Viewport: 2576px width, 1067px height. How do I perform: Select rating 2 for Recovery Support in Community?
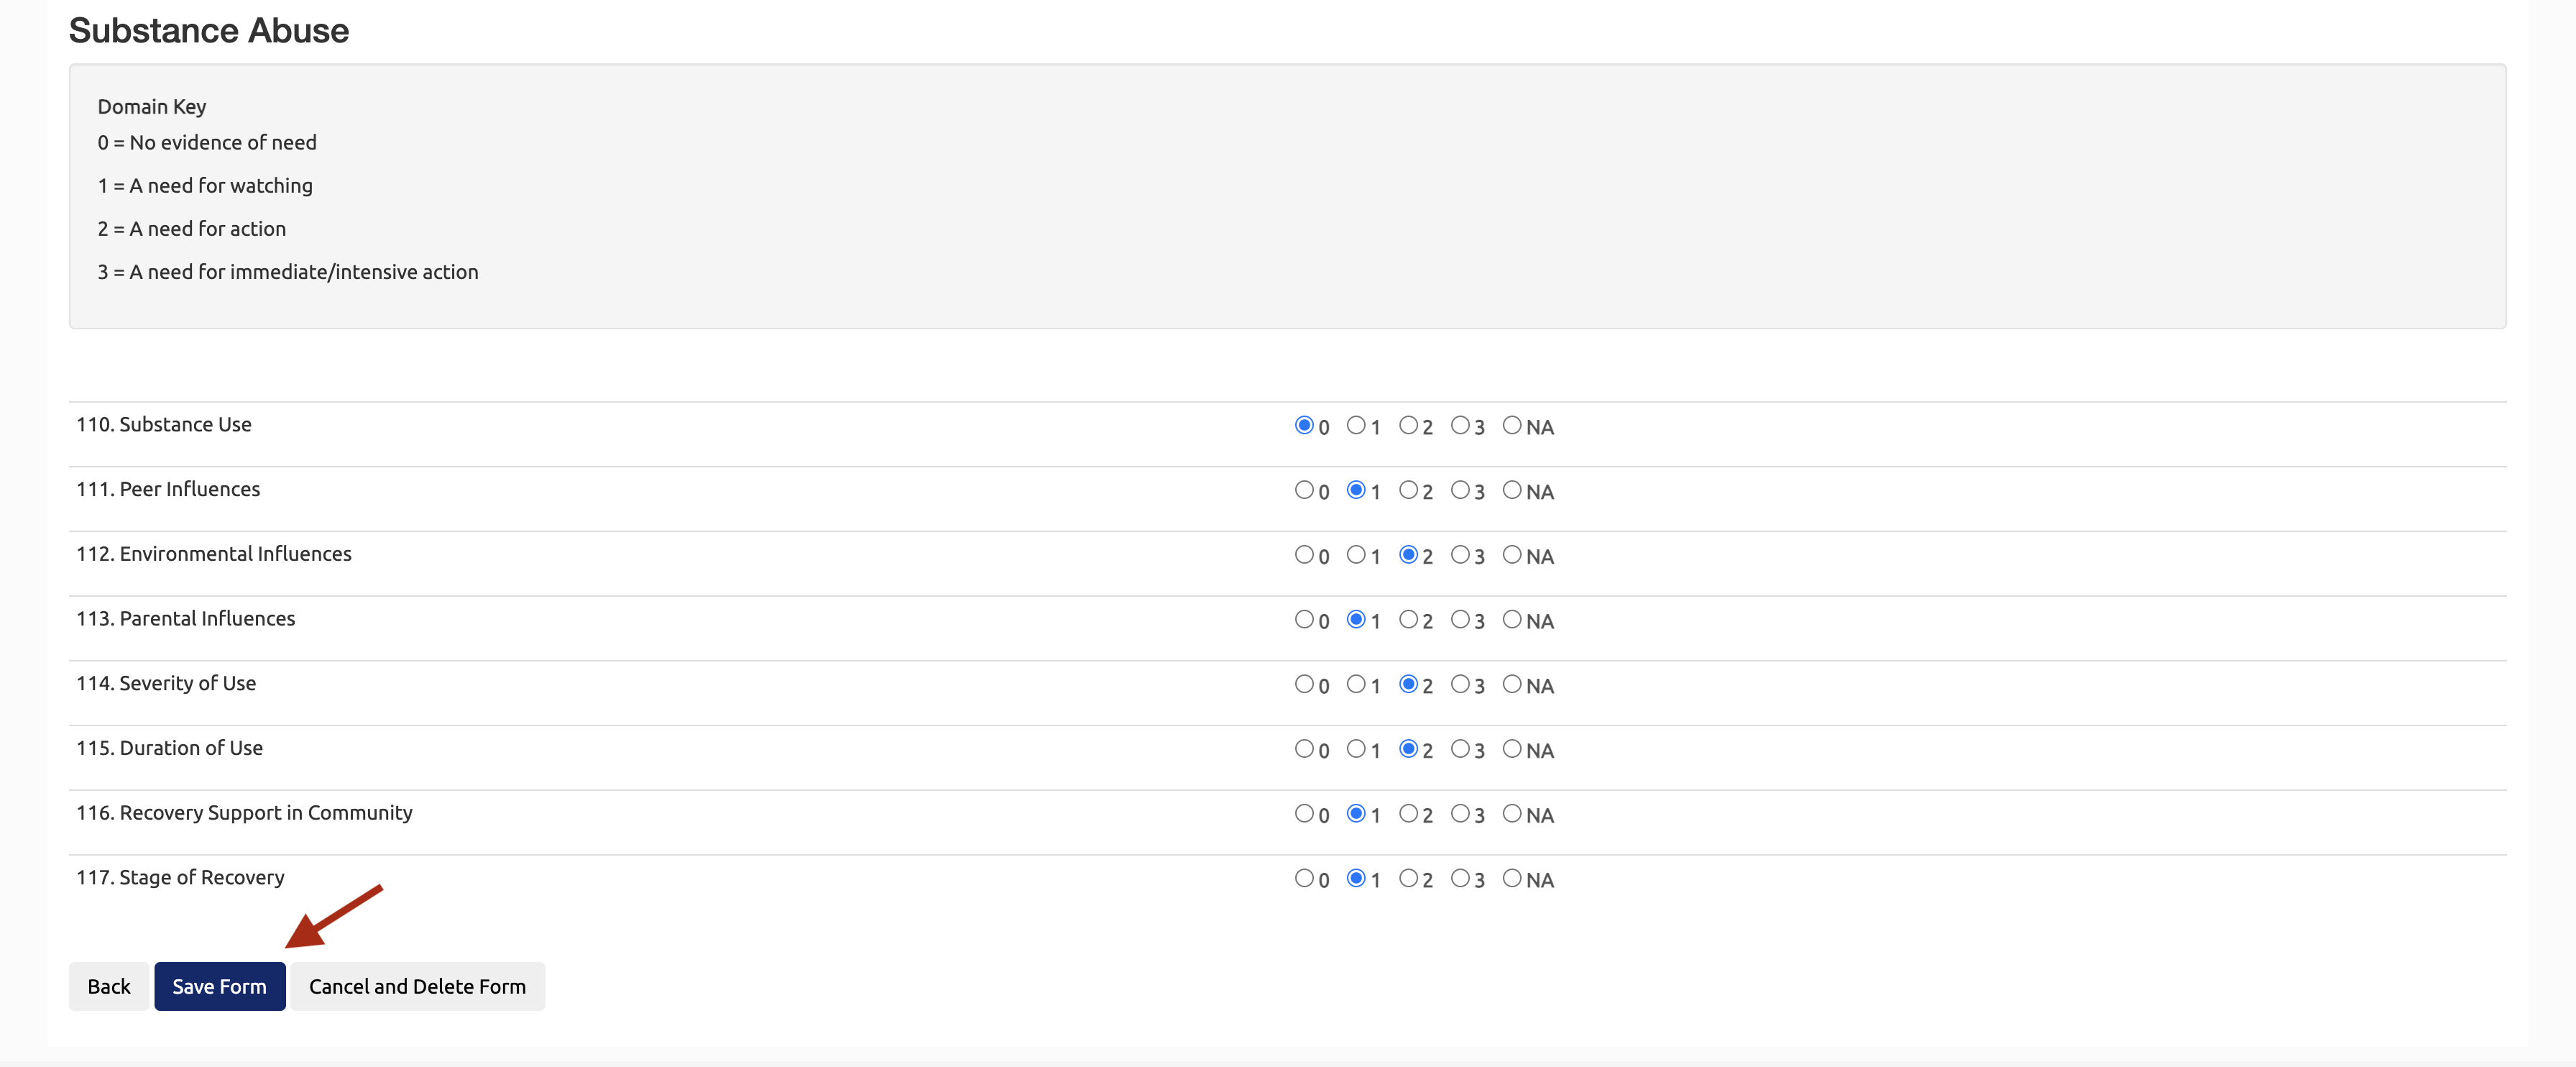click(1408, 813)
